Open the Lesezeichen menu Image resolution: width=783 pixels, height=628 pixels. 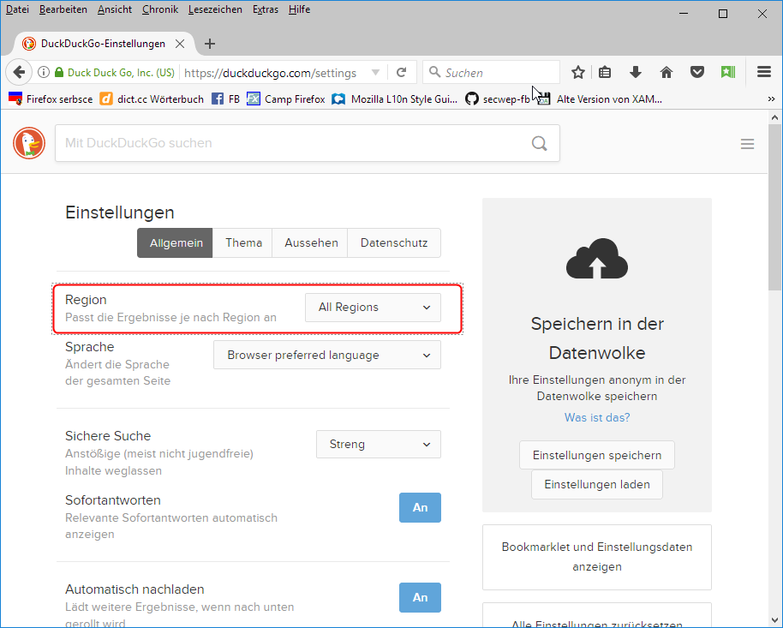[x=215, y=9]
